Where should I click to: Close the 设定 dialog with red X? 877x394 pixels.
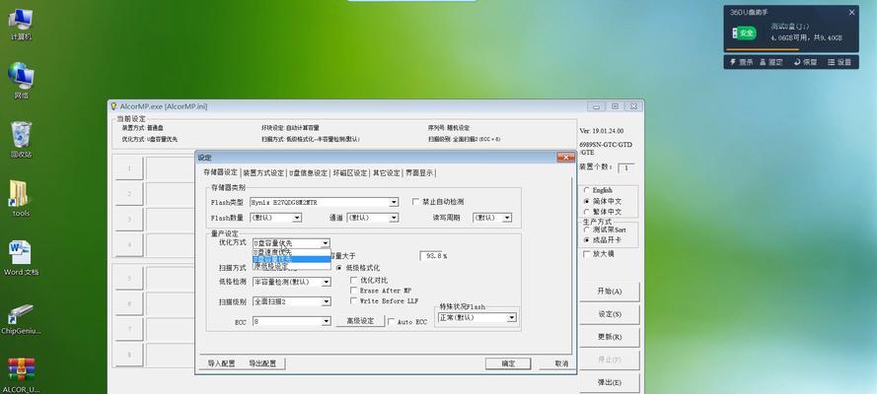(x=565, y=158)
